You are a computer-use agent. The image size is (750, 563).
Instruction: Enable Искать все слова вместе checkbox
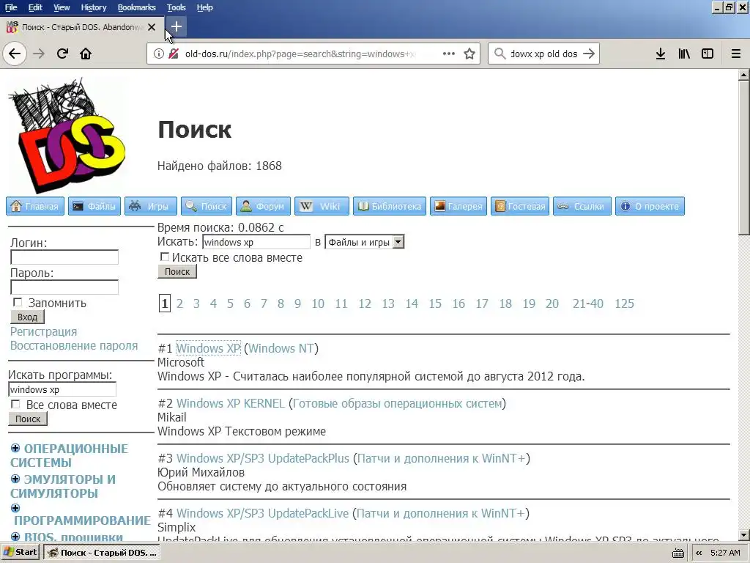165,257
